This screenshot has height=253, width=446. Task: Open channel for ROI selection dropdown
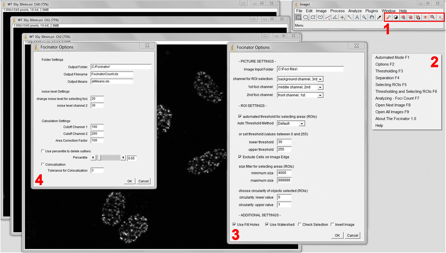click(299, 79)
